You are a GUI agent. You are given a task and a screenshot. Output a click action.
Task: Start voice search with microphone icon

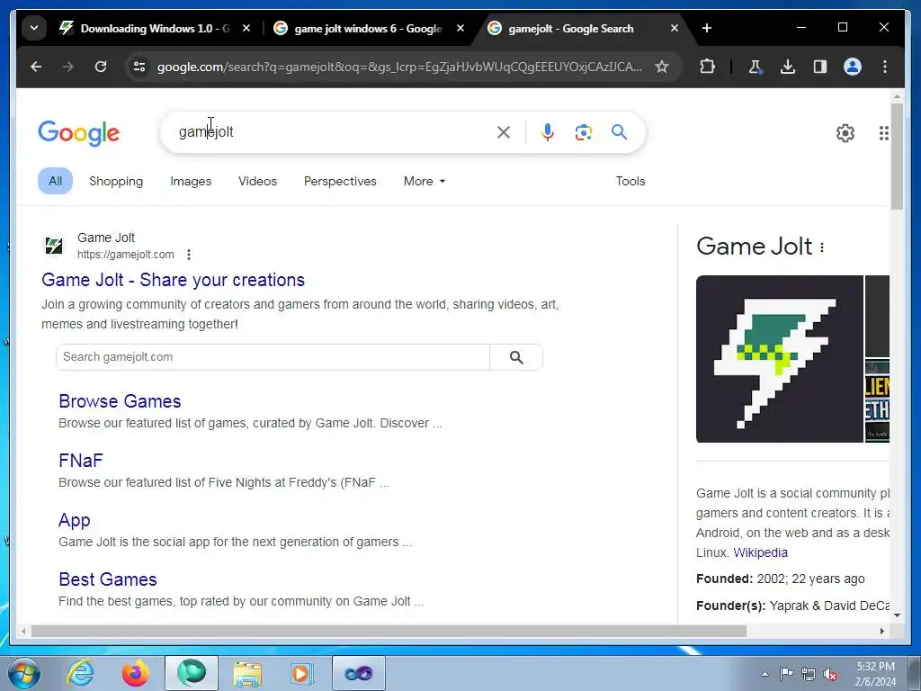point(548,132)
